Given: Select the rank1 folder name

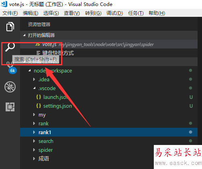Looking at the screenshot, I should pyautogui.click(x=45, y=132).
